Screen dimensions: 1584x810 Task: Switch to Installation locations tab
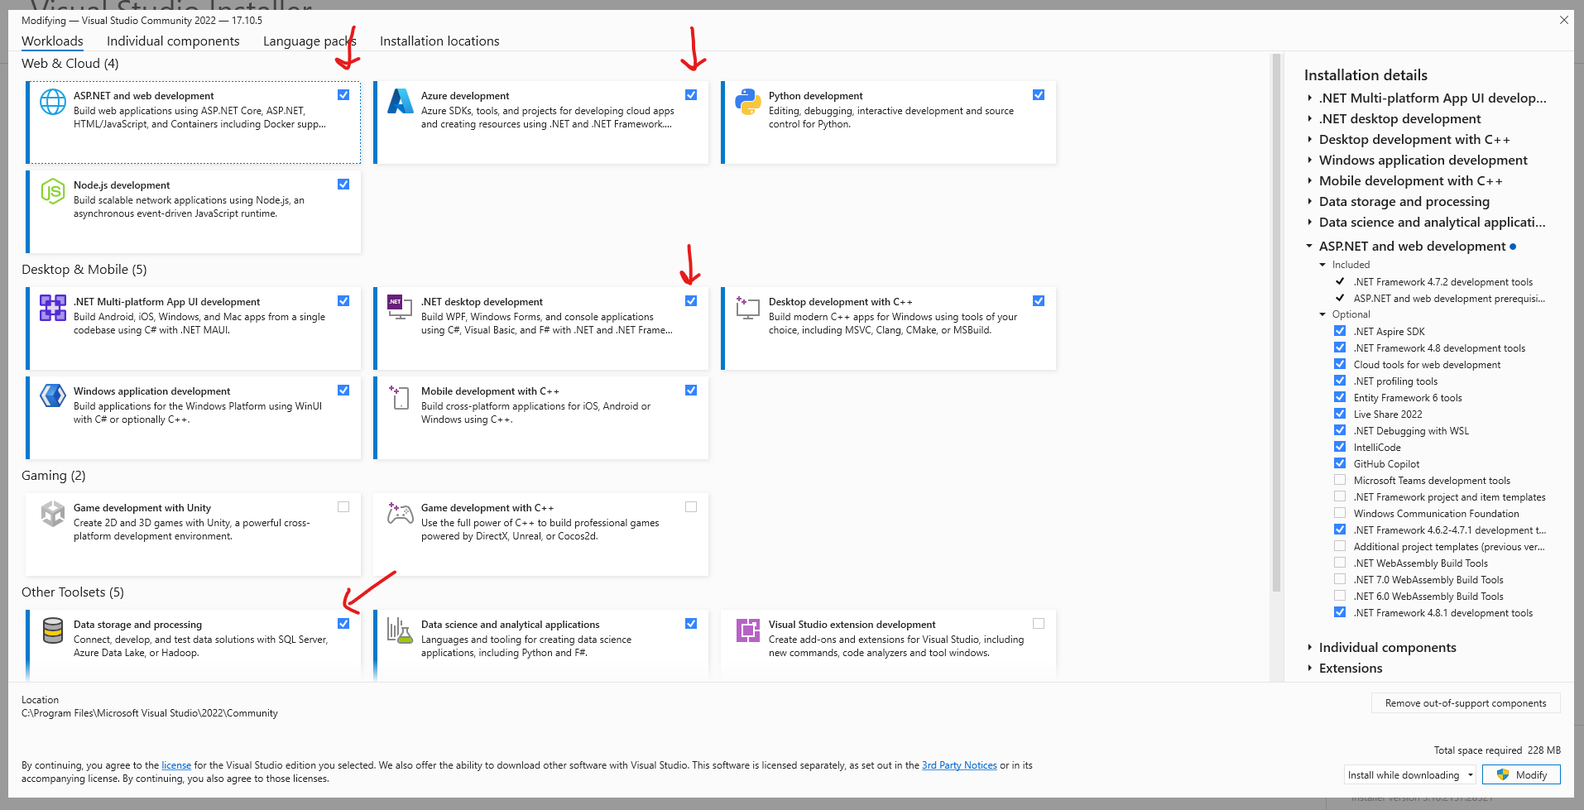click(x=439, y=41)
